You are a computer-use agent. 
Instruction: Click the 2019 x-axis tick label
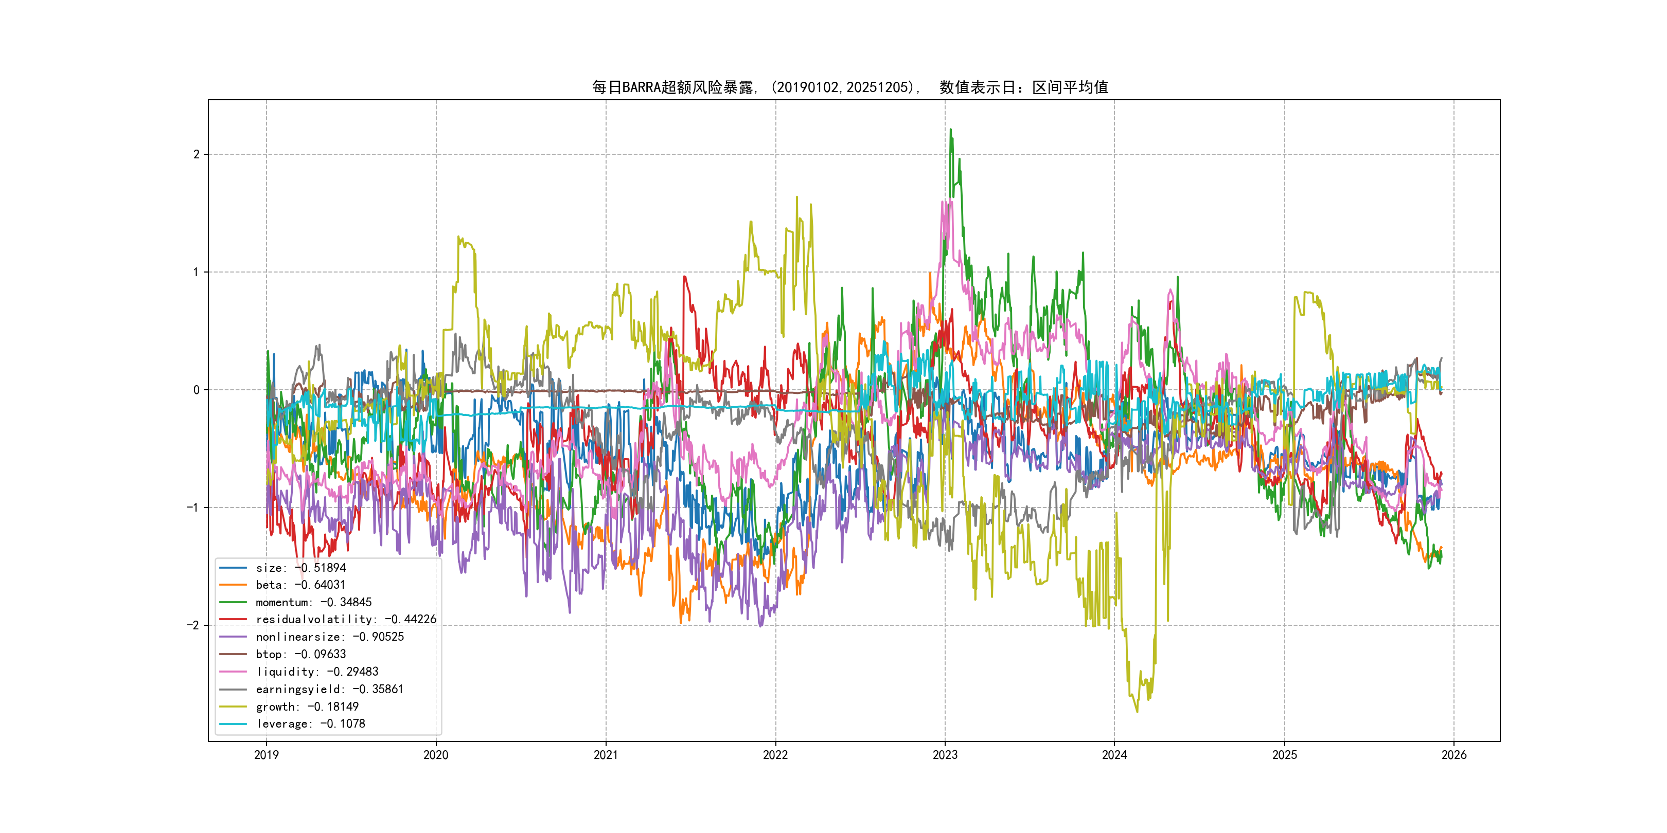point(266,755)
